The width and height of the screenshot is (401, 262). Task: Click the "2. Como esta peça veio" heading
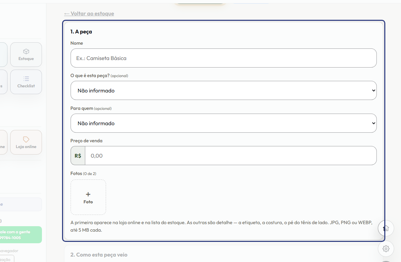(x=99, y=255)
